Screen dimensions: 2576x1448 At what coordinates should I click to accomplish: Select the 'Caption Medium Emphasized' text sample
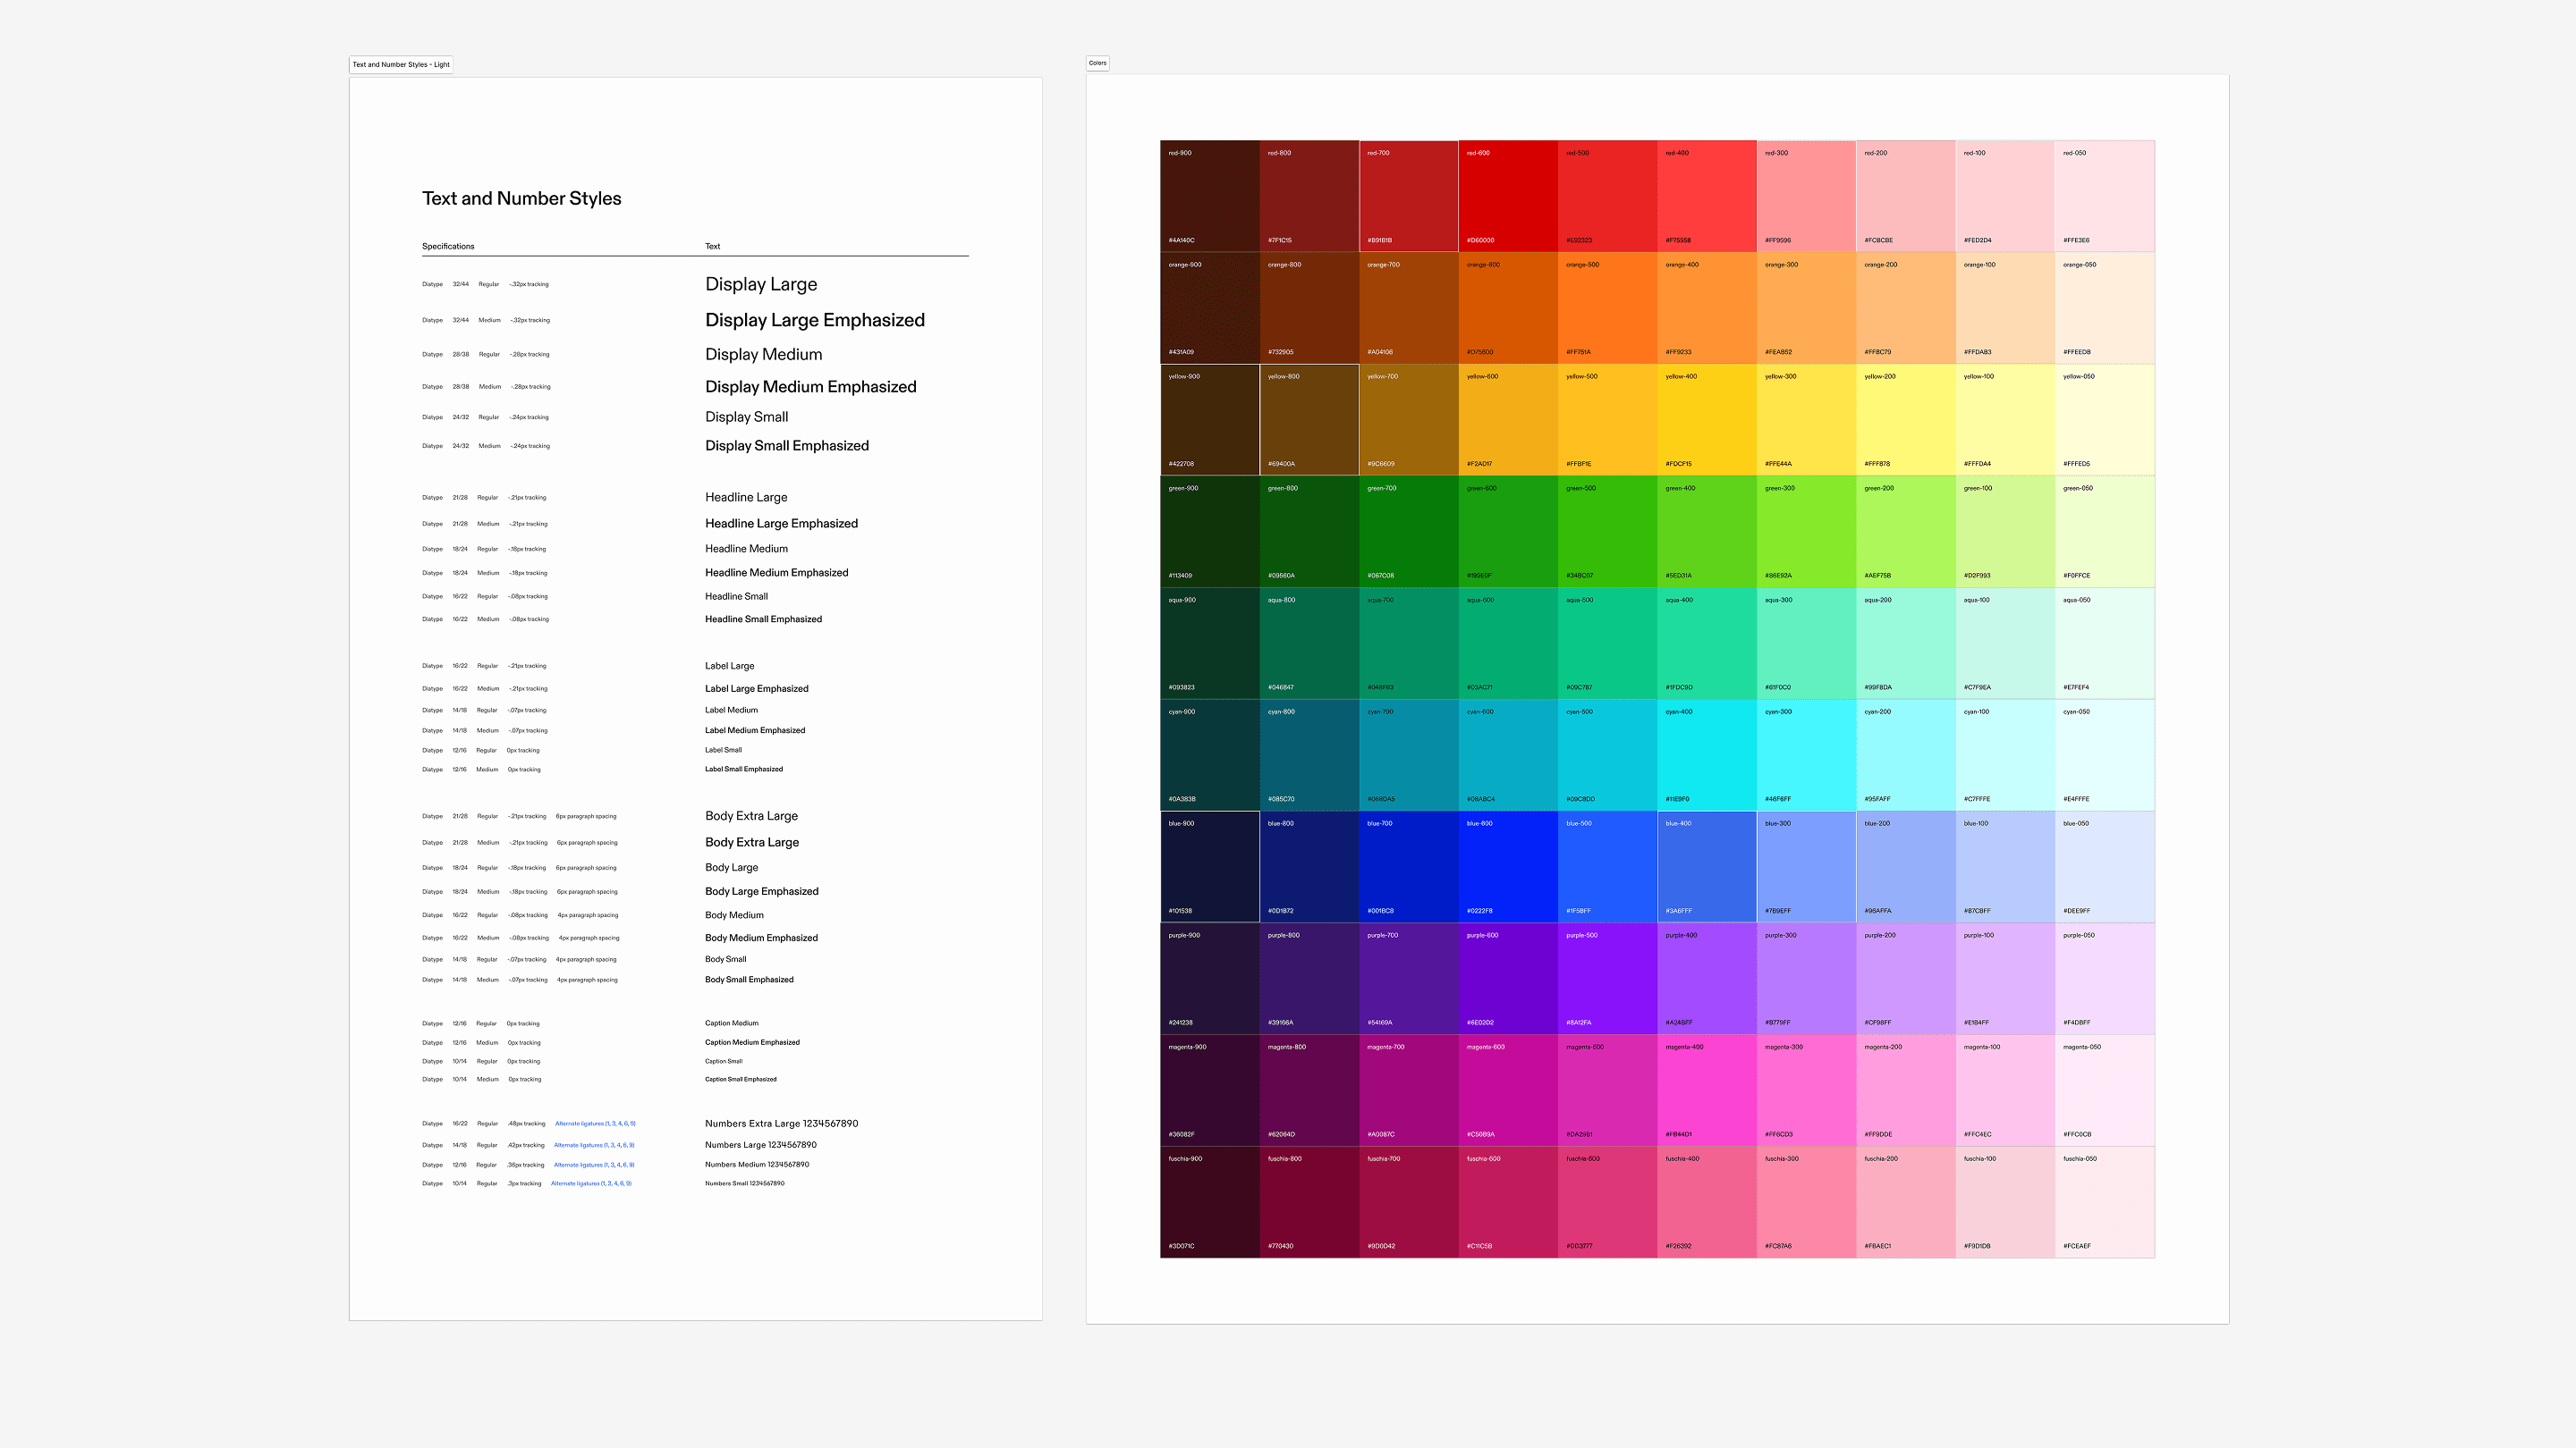click(752, 1043)
